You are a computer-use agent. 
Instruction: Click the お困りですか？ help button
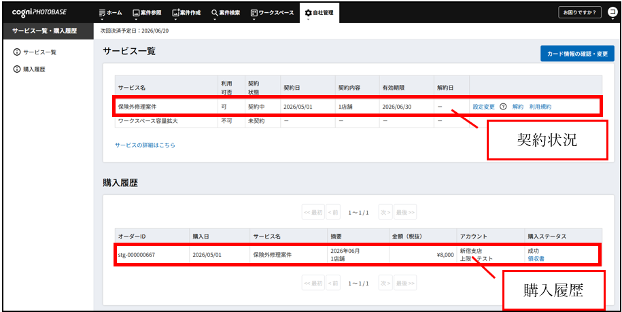(579, 12)
